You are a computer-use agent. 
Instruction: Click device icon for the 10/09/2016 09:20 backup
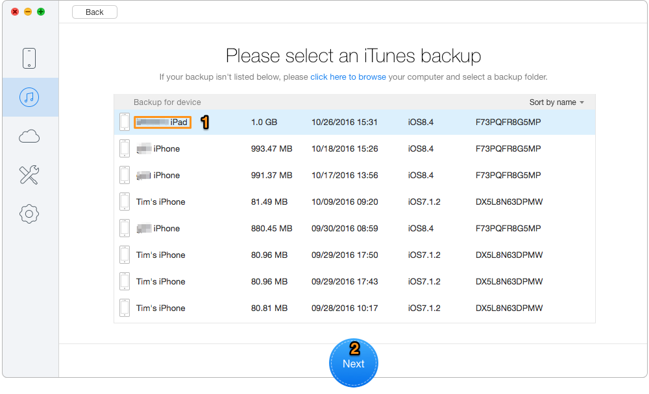[x=125, y=202]
